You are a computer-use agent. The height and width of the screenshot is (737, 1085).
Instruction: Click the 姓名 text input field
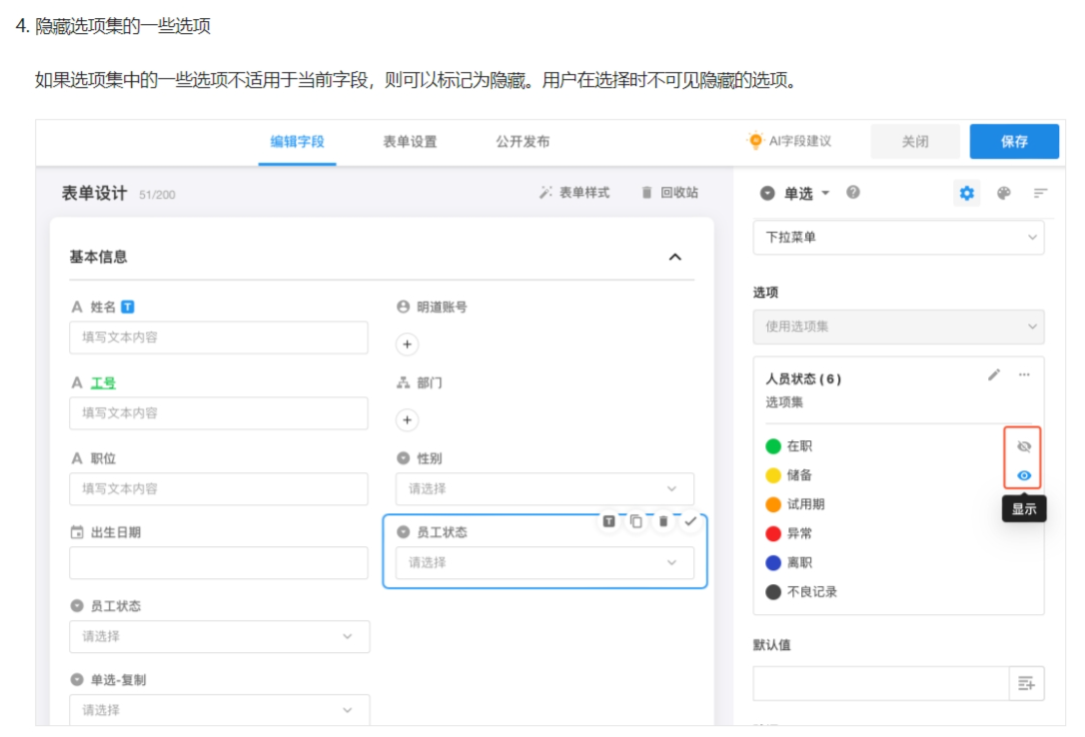click(x=218, y=338)
